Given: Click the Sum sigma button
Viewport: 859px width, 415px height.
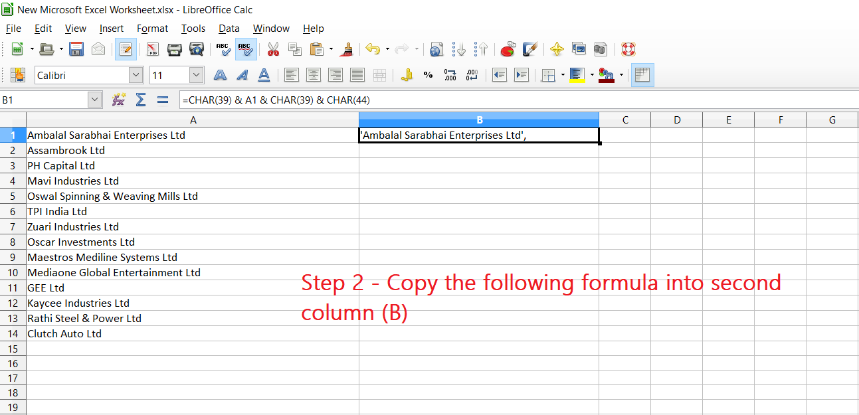Looking at the screenshot, I should 140,100.
